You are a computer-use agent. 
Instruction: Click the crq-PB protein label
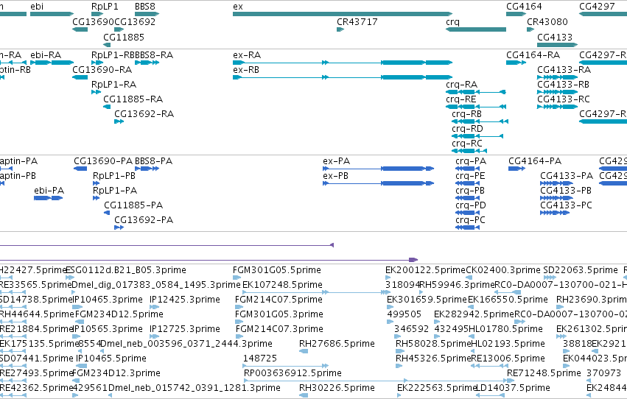470,191
